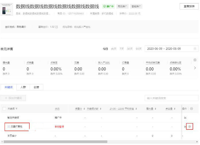The width and height of the screenshot is (200, 145).
Task: Click the 添加关键词 button
Action: click(x=13, y=98)
